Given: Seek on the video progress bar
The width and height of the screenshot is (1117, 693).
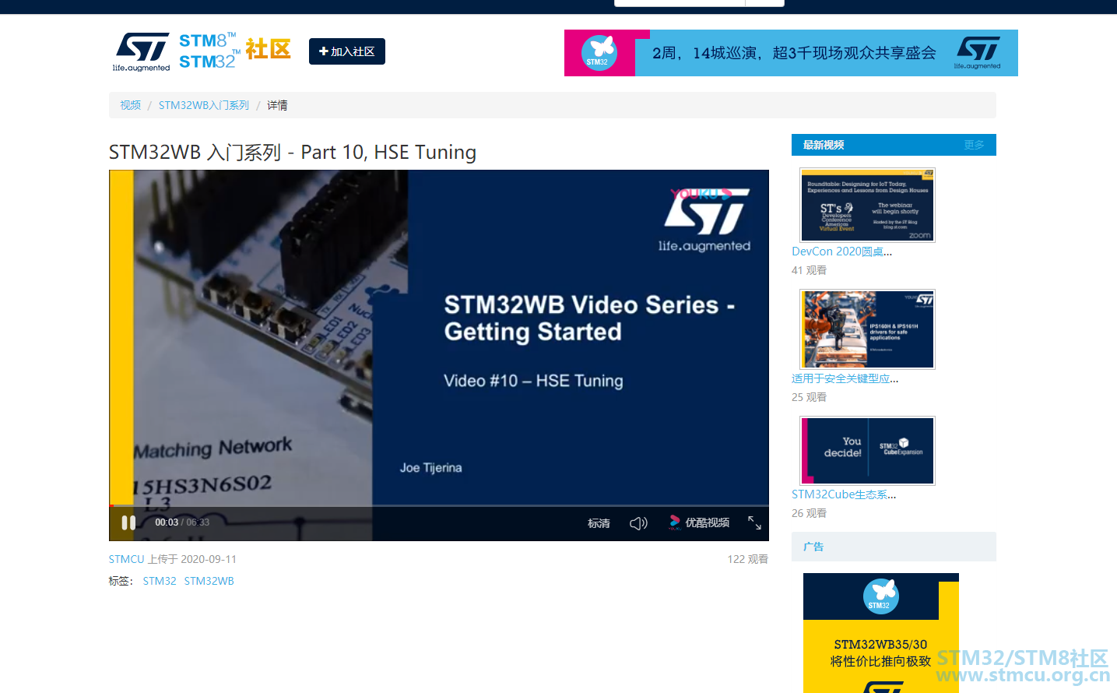Looking at the screenshot, I should [439, 505].
